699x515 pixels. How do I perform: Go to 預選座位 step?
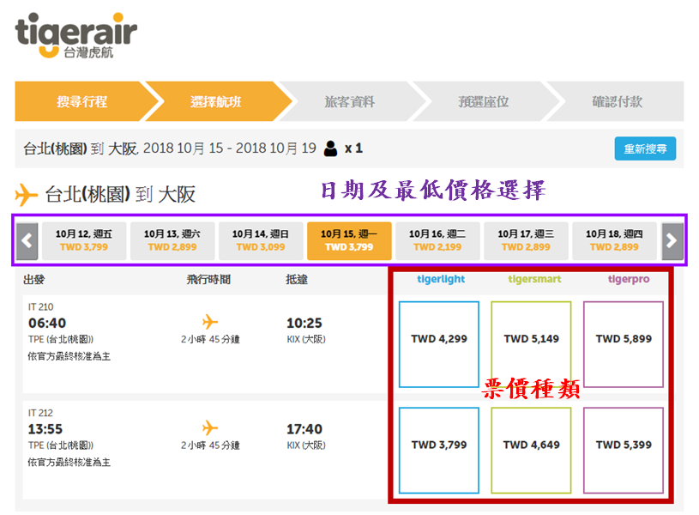click(483, 101)
